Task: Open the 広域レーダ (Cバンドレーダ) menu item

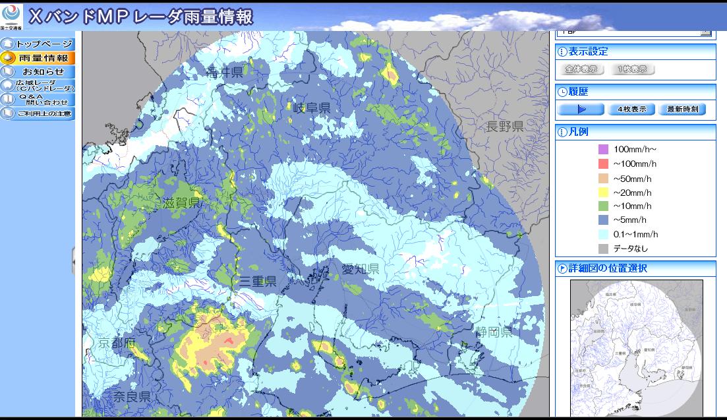Action: coord(38,86)
